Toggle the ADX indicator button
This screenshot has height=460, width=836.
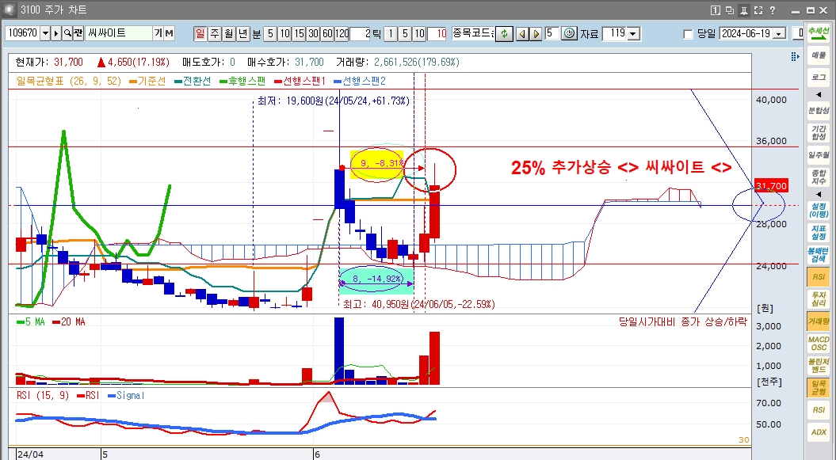[819, 431]
